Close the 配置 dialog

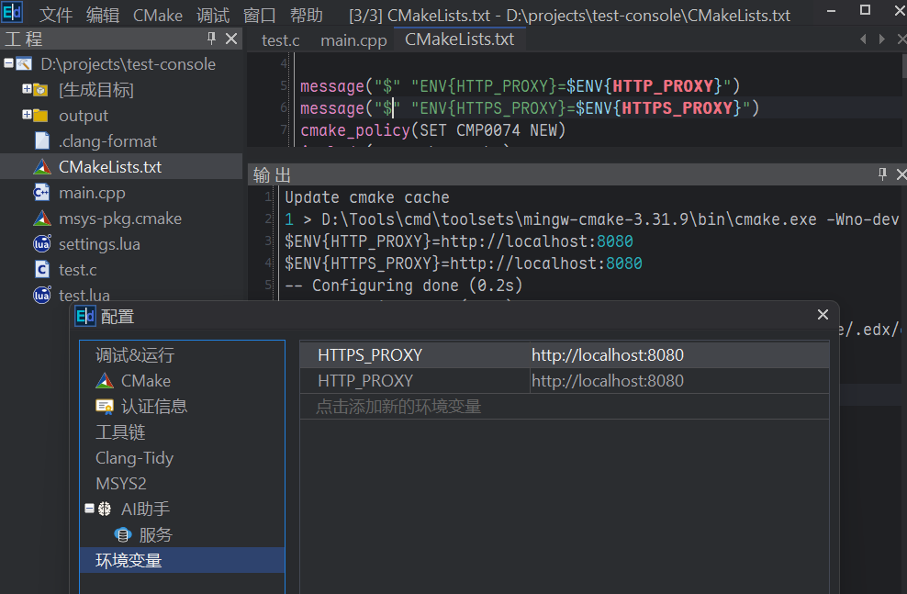[x=823, y=315]
